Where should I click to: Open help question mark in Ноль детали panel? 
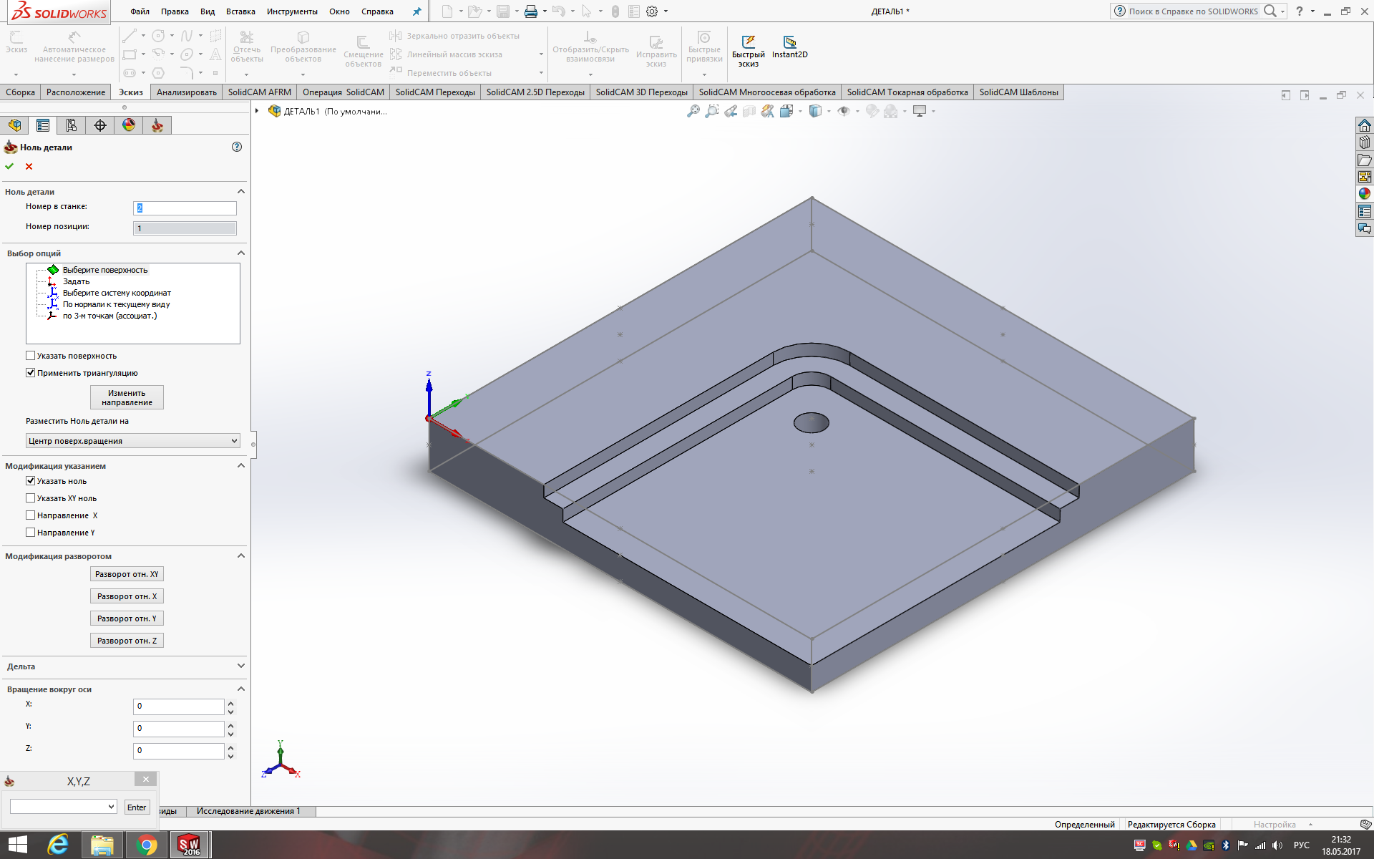tap(237, 147)
